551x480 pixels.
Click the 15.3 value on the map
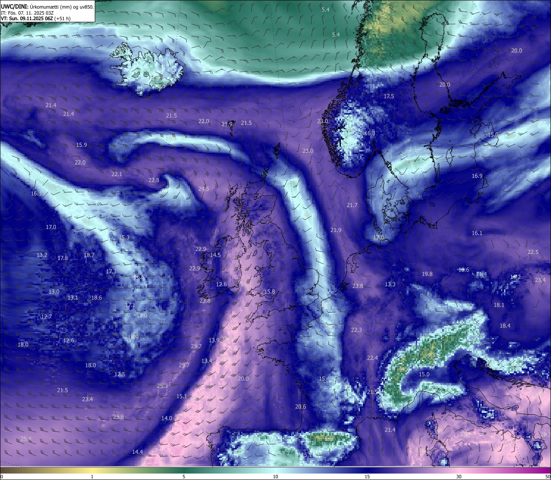point(124,238)
